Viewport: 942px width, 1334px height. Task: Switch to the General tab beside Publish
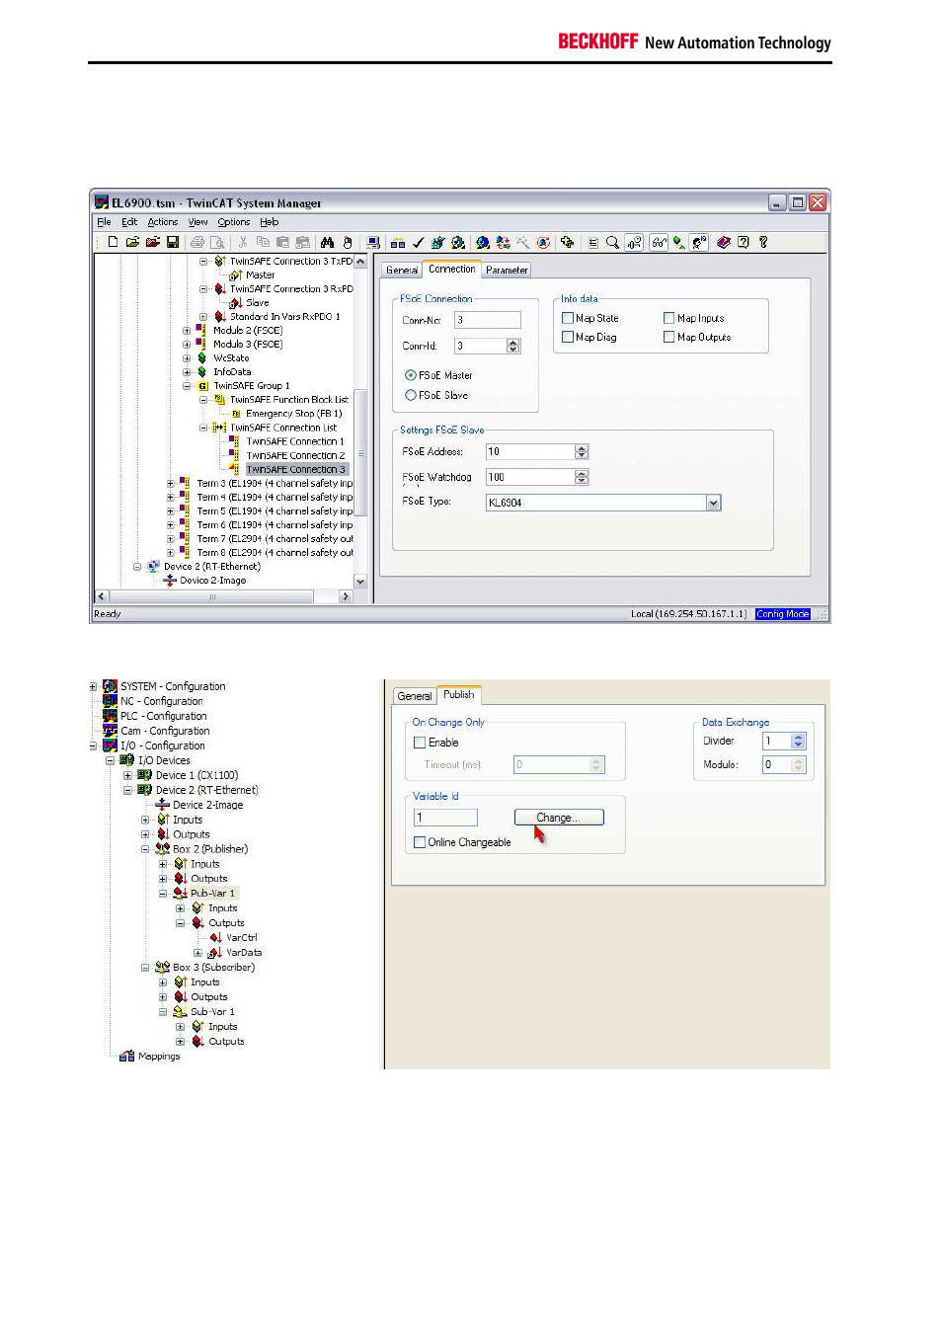tap(415, 696)
